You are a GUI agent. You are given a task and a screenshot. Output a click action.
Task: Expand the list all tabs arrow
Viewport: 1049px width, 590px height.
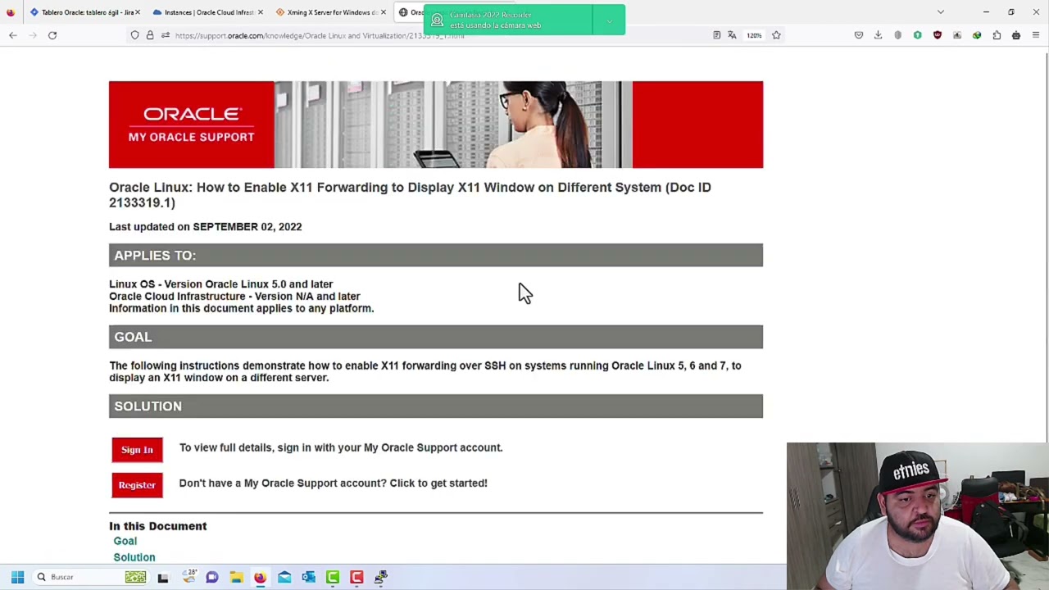(941, 12)
